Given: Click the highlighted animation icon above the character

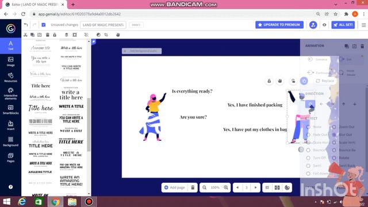Looking at the screenshot, I should pos(304,80).
